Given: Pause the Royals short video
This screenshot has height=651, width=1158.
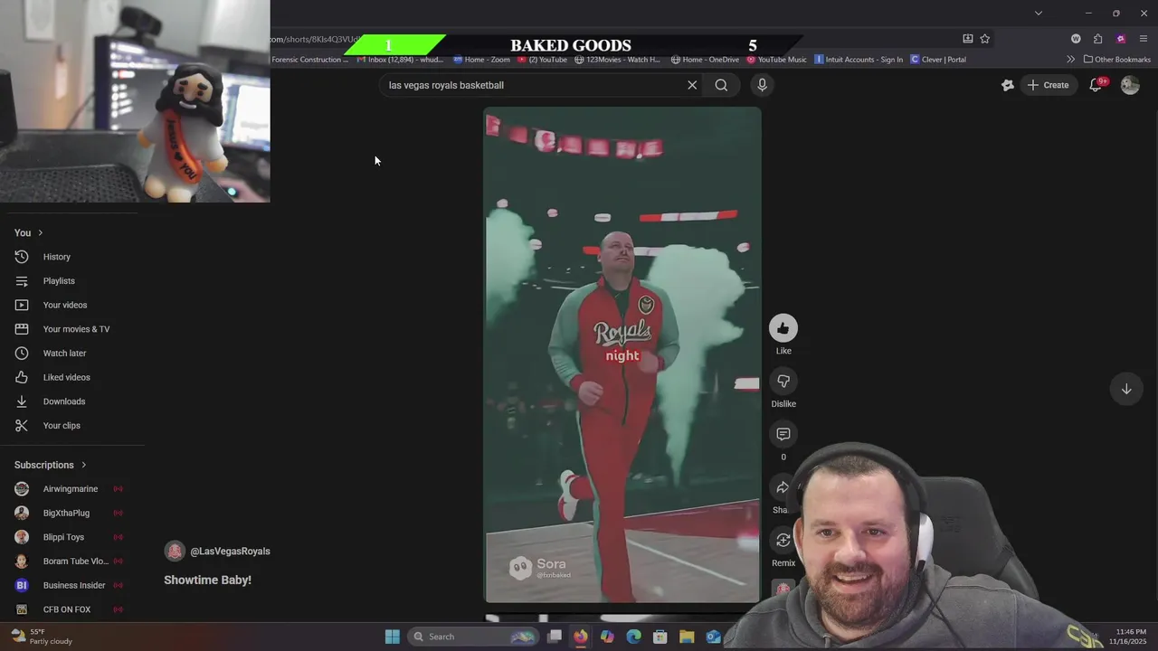Looking at the screenshot, I should click(x=622, y=354).
